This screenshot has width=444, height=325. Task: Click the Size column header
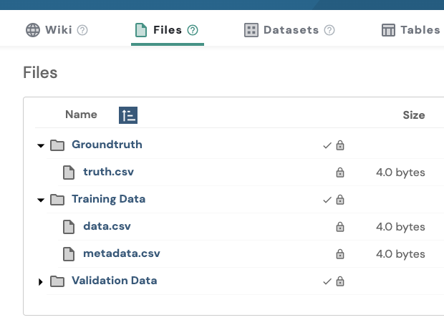[413, 115]
